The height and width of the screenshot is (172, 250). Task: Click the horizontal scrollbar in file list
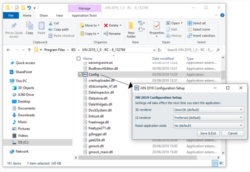[137, 158]
